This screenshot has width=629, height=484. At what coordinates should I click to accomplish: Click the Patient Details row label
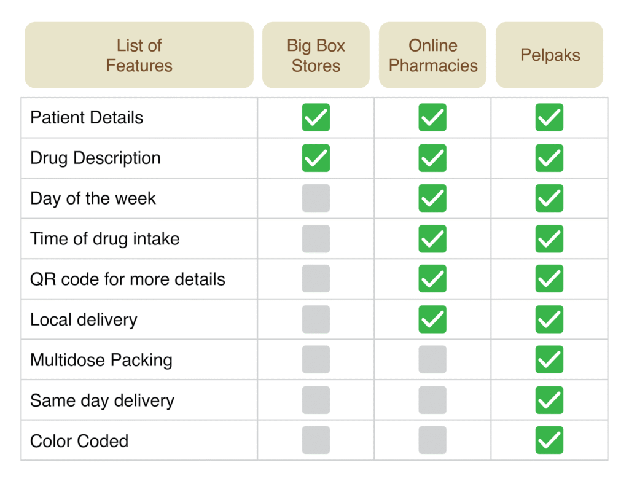tap(87, 117)
